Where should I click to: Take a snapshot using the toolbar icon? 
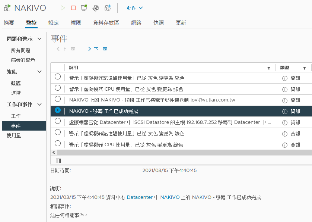(x=108, y=8)
